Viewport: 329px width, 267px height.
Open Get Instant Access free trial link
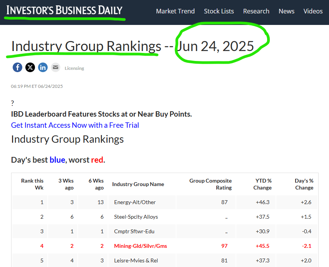click(75, 125)
